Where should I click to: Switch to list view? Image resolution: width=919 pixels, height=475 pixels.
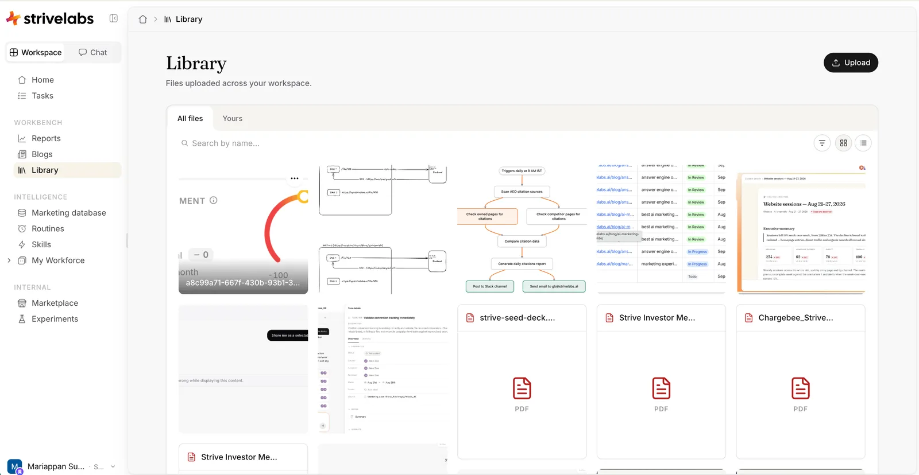(863, 143)
